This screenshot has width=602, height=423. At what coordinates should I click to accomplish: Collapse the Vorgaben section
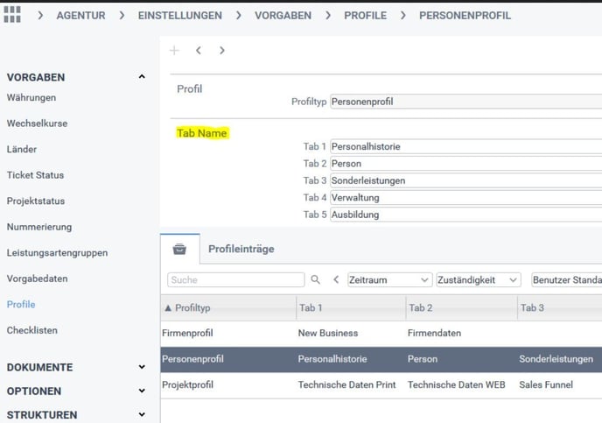[142, 77]
